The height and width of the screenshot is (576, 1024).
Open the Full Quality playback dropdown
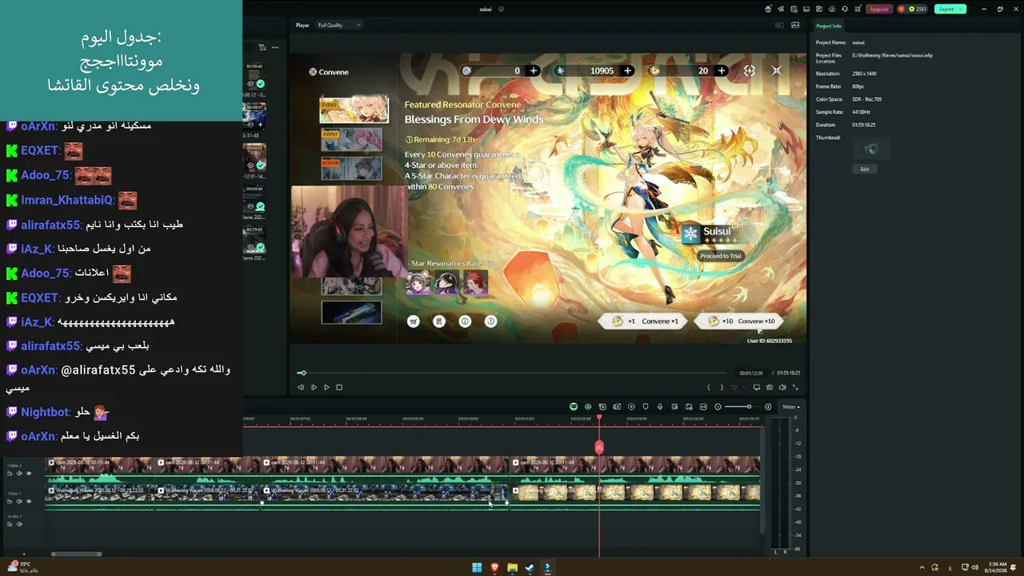(339, 26)
